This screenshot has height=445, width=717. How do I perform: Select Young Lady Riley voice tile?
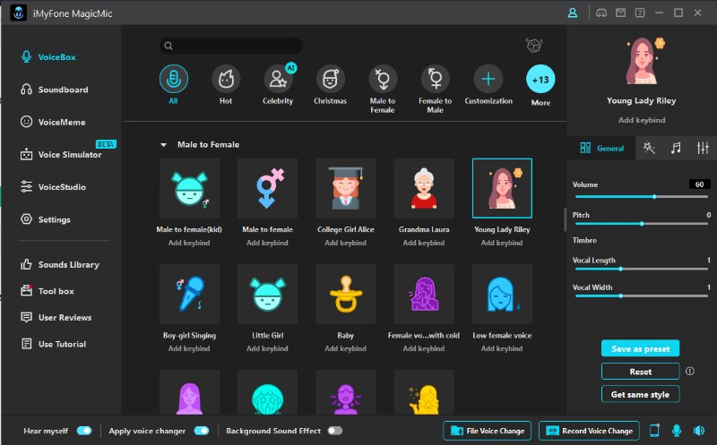pos(502,188)
